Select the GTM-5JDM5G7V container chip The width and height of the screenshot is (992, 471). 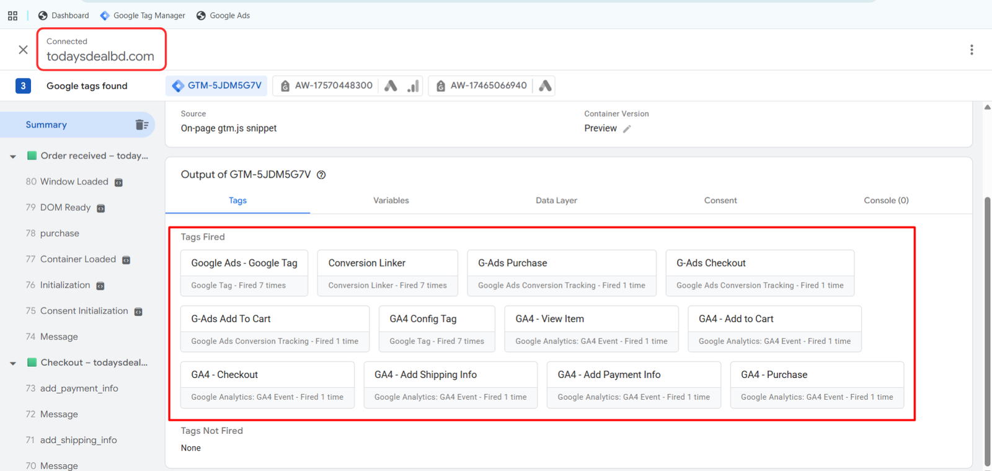pos(217,86)
